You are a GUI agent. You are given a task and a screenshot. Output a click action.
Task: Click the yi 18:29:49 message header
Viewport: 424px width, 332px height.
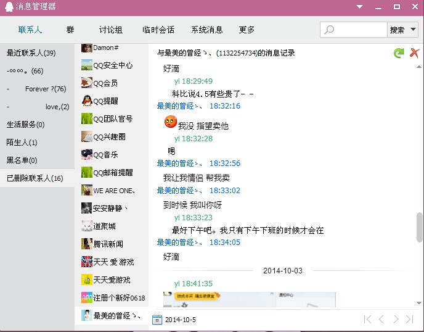click(194, 81)
